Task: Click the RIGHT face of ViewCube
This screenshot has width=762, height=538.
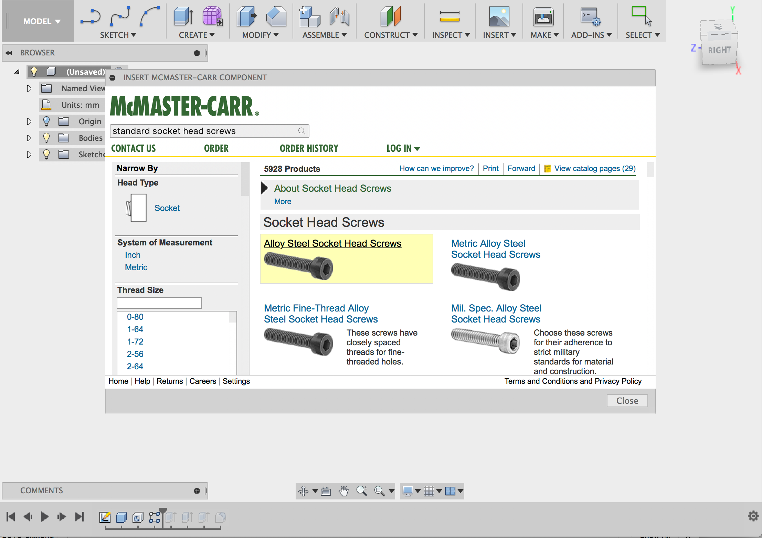Action: point(719,50)
